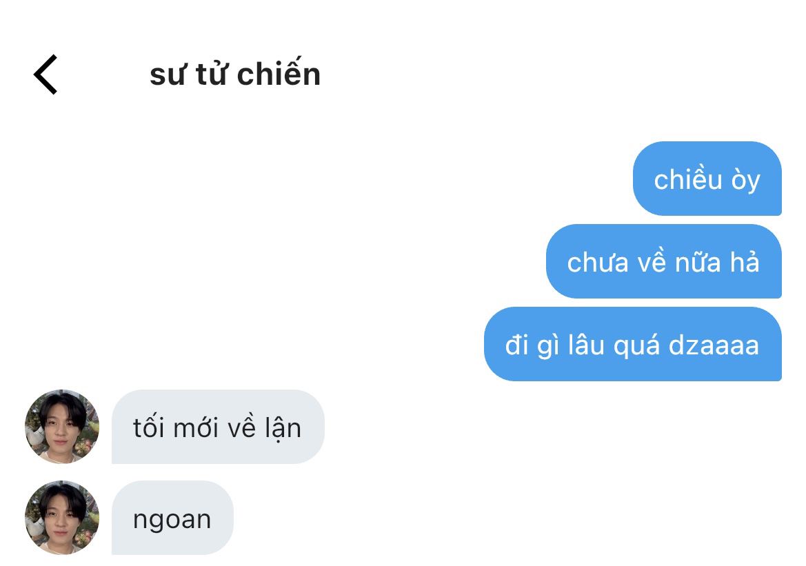806x566 pixels.
Task: Tap avatar beside the ngoan message
Action: 61,518
